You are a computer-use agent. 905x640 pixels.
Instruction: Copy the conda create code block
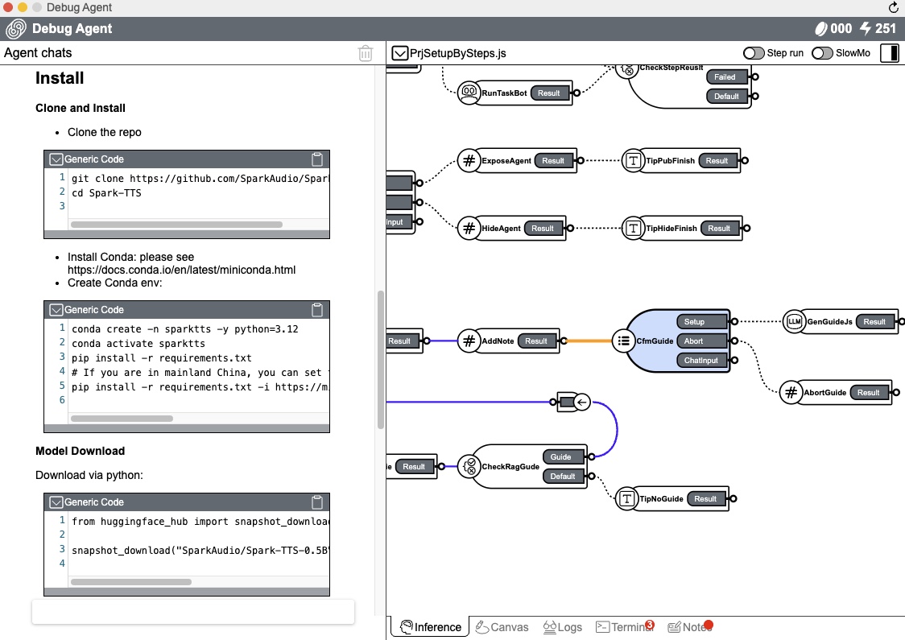tap(317, 310)
